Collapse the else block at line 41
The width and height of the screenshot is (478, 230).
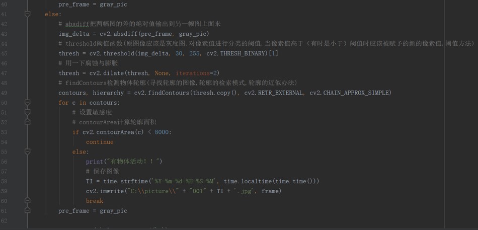click(28, 14)
